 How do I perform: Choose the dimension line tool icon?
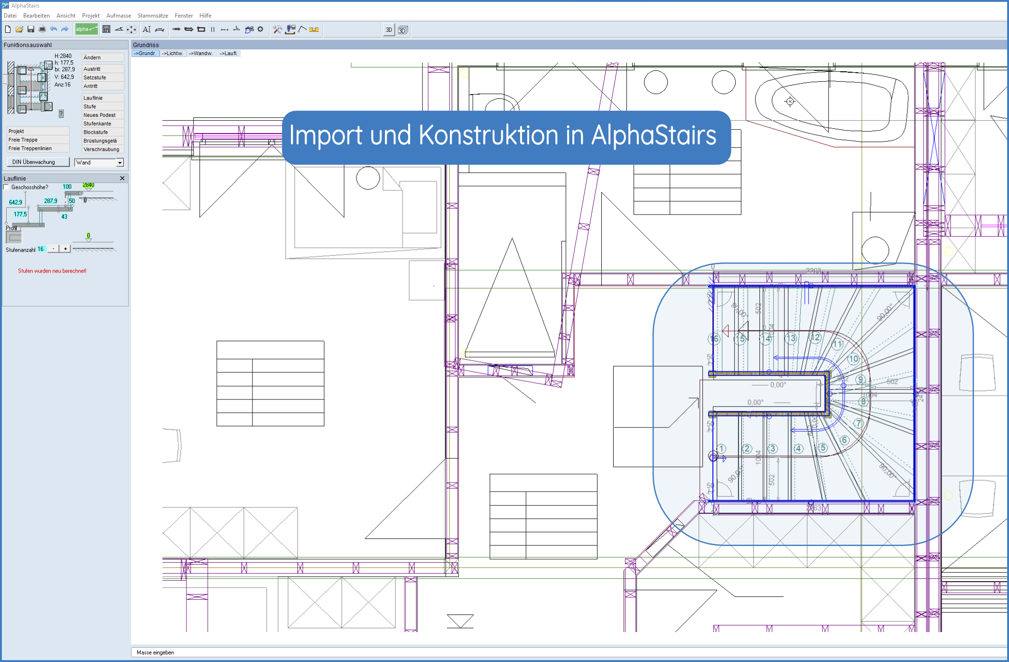pyautogui.click(x=160, y=29)
